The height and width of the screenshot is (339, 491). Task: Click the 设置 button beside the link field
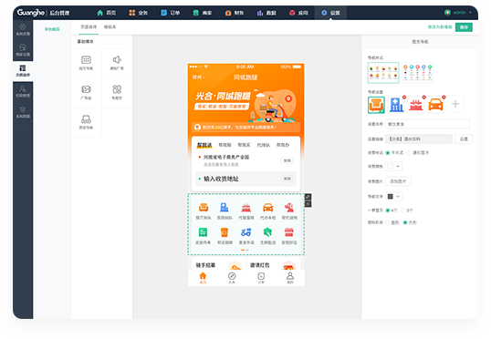pyautogui.click(x=464, y=139)
